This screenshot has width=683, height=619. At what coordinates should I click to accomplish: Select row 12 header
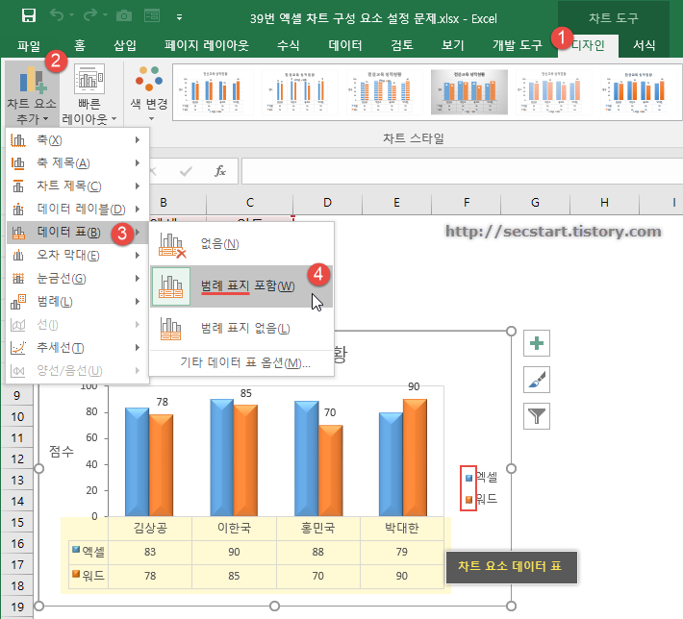(17, 459)
